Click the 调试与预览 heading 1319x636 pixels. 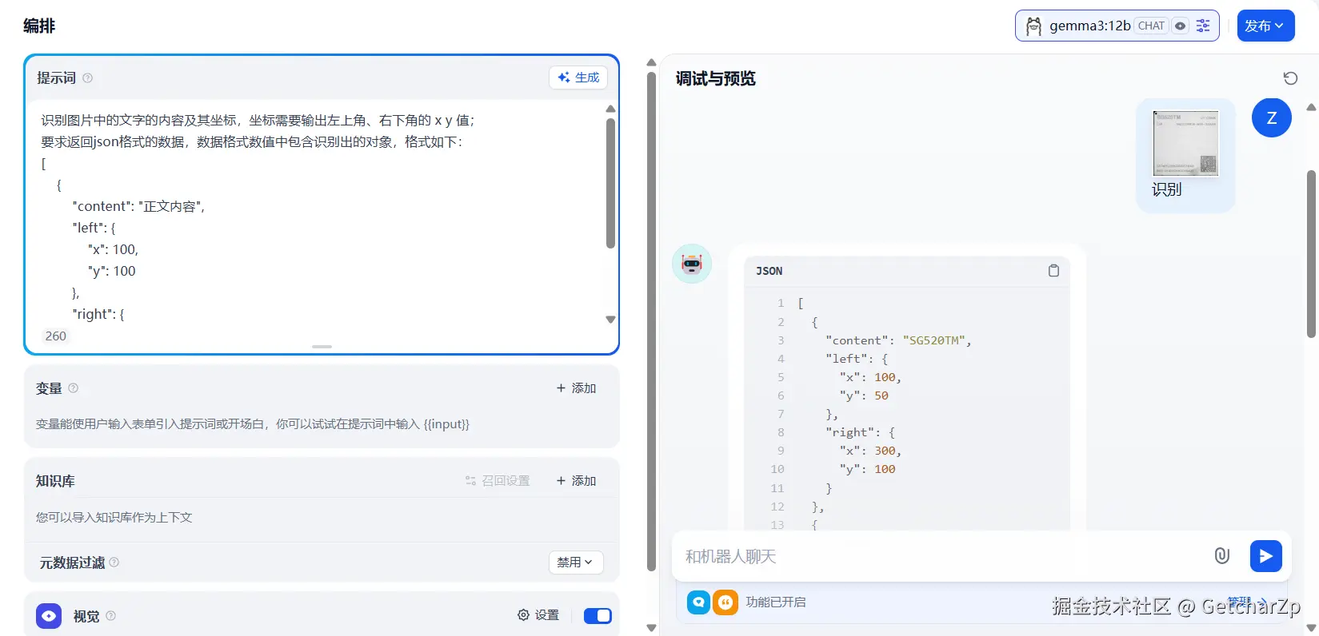(x=715, y=78)
